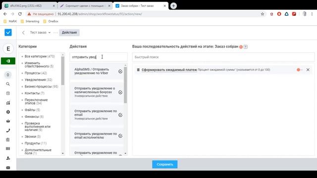Toggle the Сформировать ожидаемый платеж switch
317x178 pixels.
(x=299, y=70)
